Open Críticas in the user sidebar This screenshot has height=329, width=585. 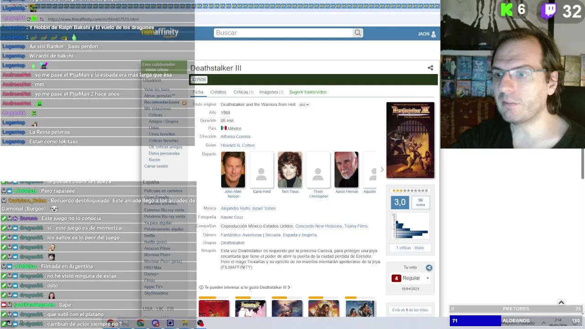155,115
